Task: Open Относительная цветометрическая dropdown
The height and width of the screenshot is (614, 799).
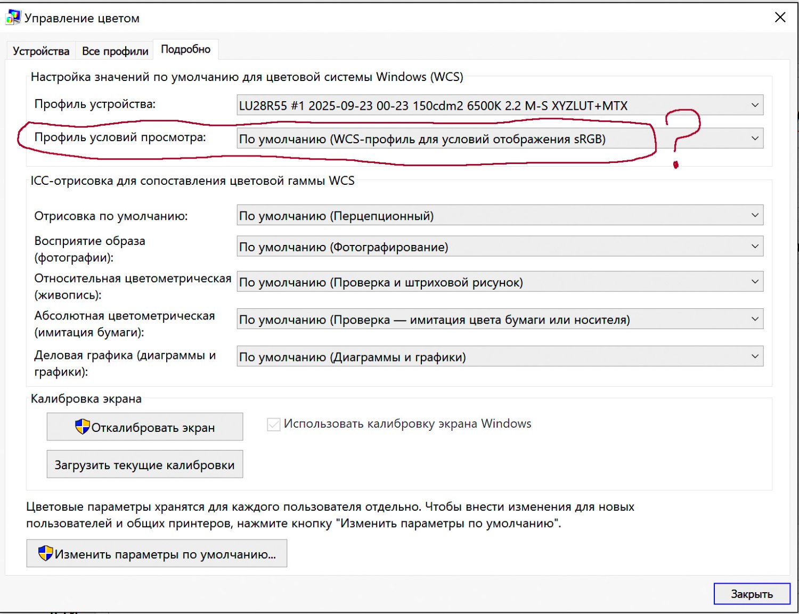Action: [x=500, y=282]
